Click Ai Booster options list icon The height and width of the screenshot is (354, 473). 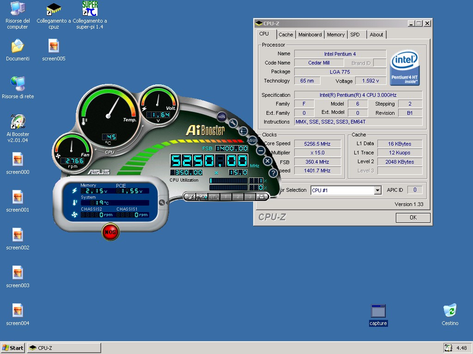click(243, 131)
